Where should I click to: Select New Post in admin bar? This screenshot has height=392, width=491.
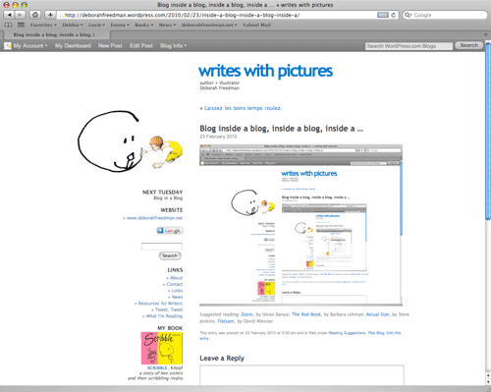110,46
